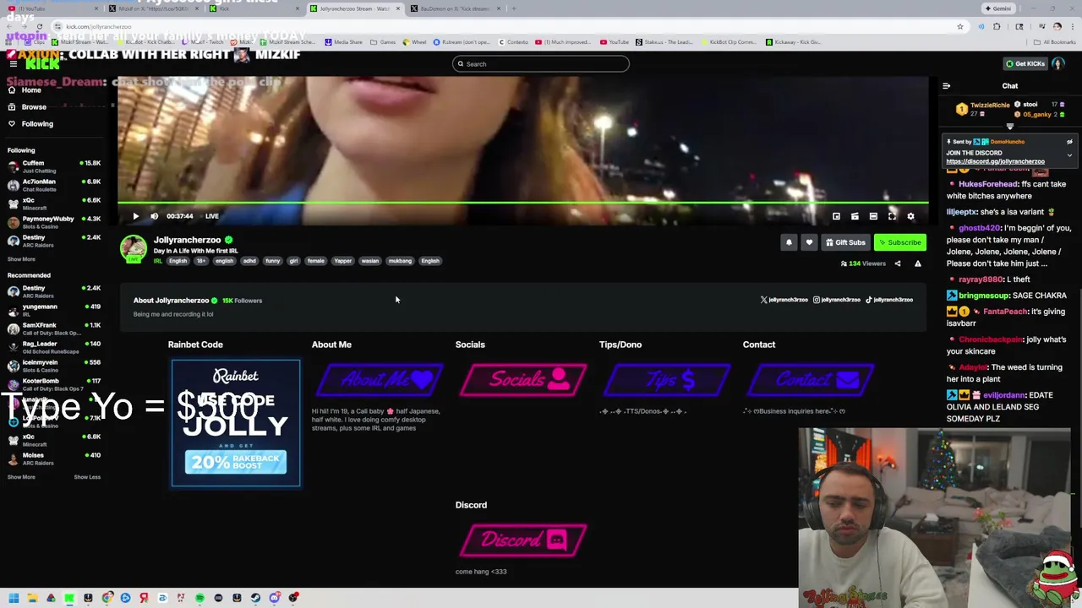The width and height of the screenshot is (1082, 608).
Task: Expand the Following list with Show more
Action: 21,259
